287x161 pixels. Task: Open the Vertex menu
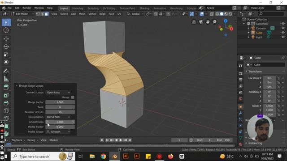click(92, 14)
